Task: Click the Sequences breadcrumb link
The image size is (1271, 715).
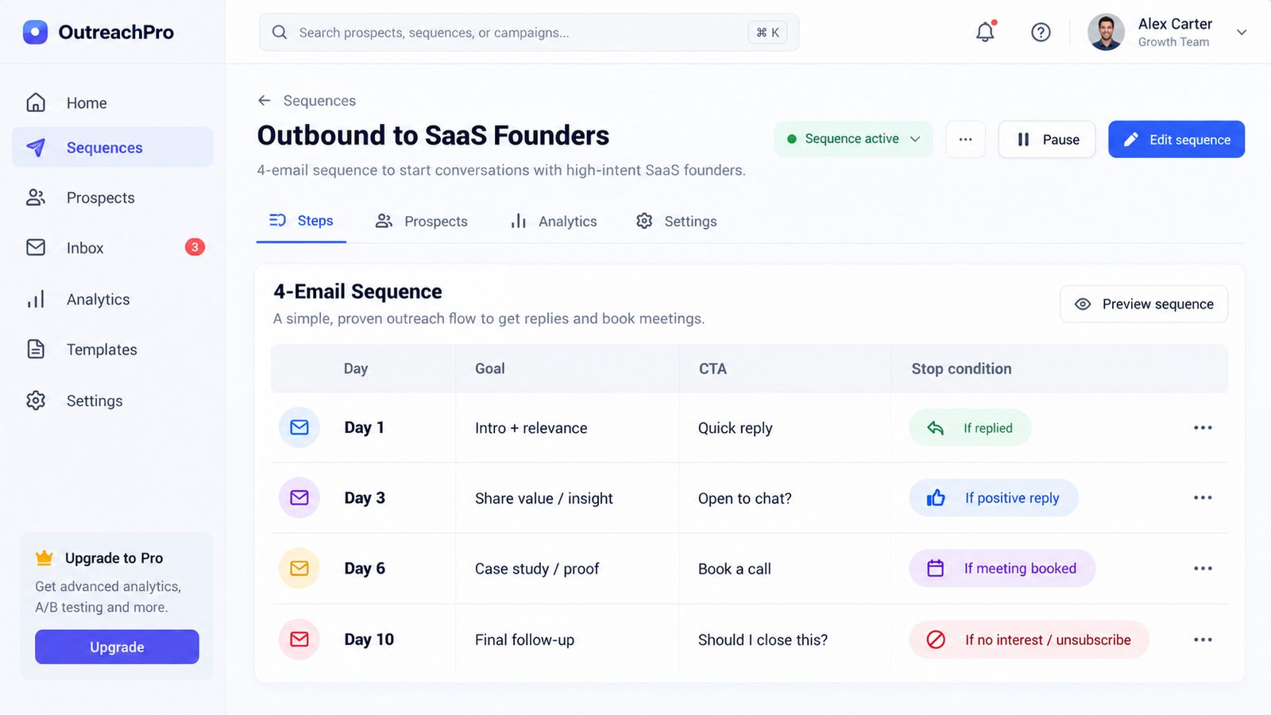Action: point(319,101)
